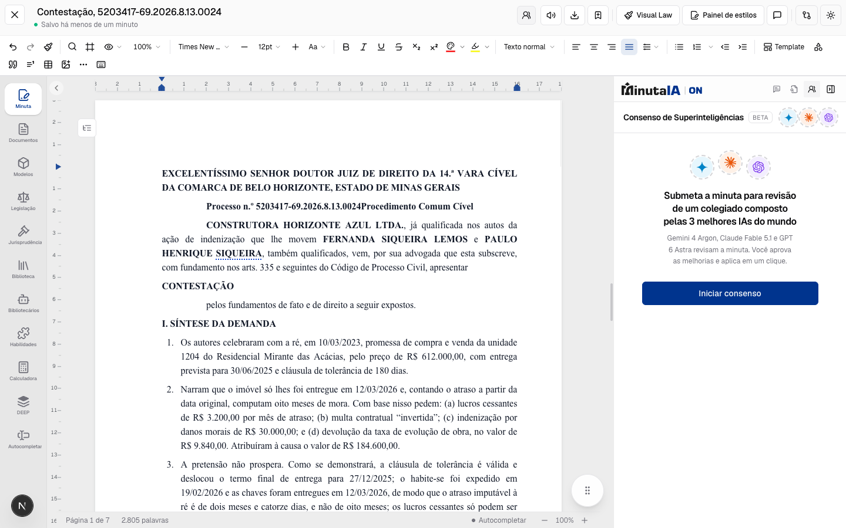Insert a table using the table icon
The image size is (846, 528).
pos(48,65)
